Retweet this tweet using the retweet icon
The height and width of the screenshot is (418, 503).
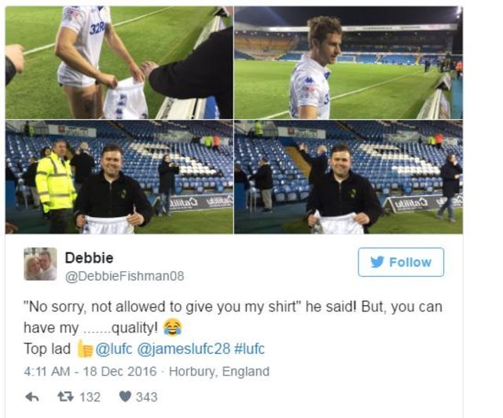click(65, 397)
